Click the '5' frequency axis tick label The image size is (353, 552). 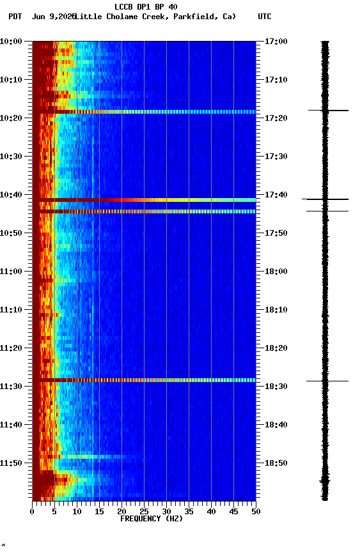[x=54, y=512]
